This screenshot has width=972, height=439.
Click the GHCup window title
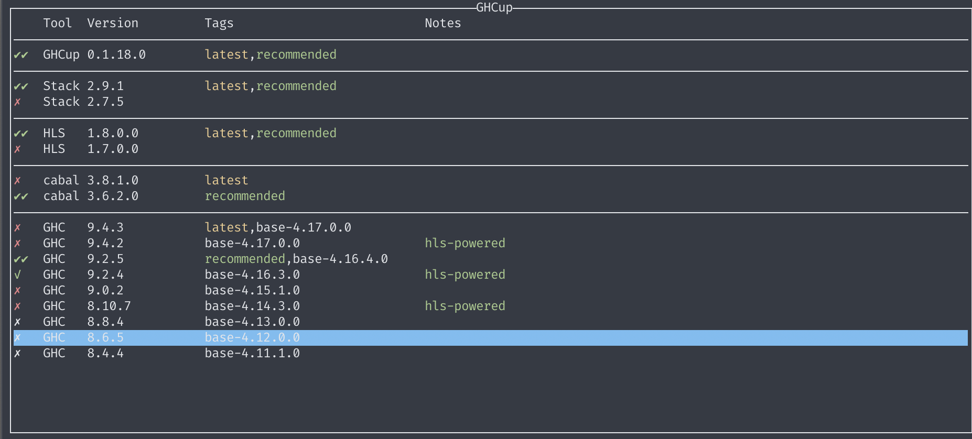(x=494, y=8)
